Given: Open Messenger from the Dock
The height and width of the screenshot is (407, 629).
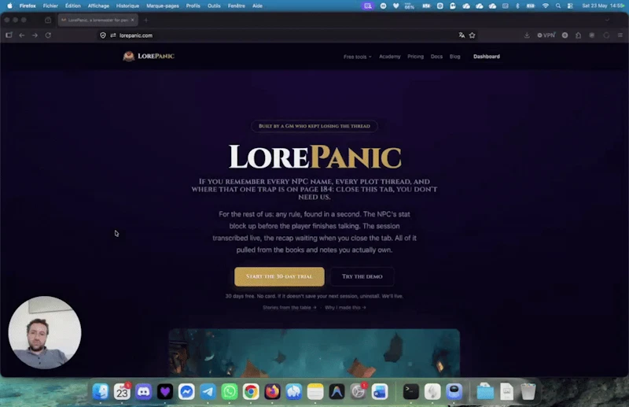Looking at the screenshot, I should tap(186, 391).
